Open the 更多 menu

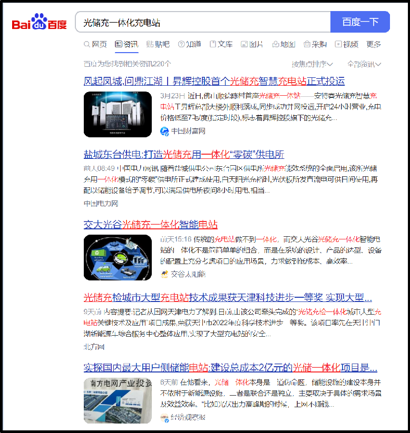coord(374,44)
